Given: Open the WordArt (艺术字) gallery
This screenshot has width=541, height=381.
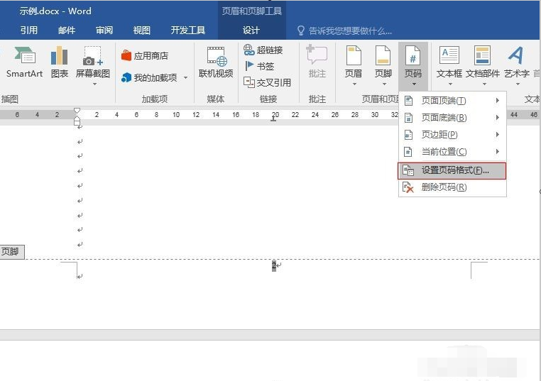Looking at the screenshot, I should tap(516, 65).
